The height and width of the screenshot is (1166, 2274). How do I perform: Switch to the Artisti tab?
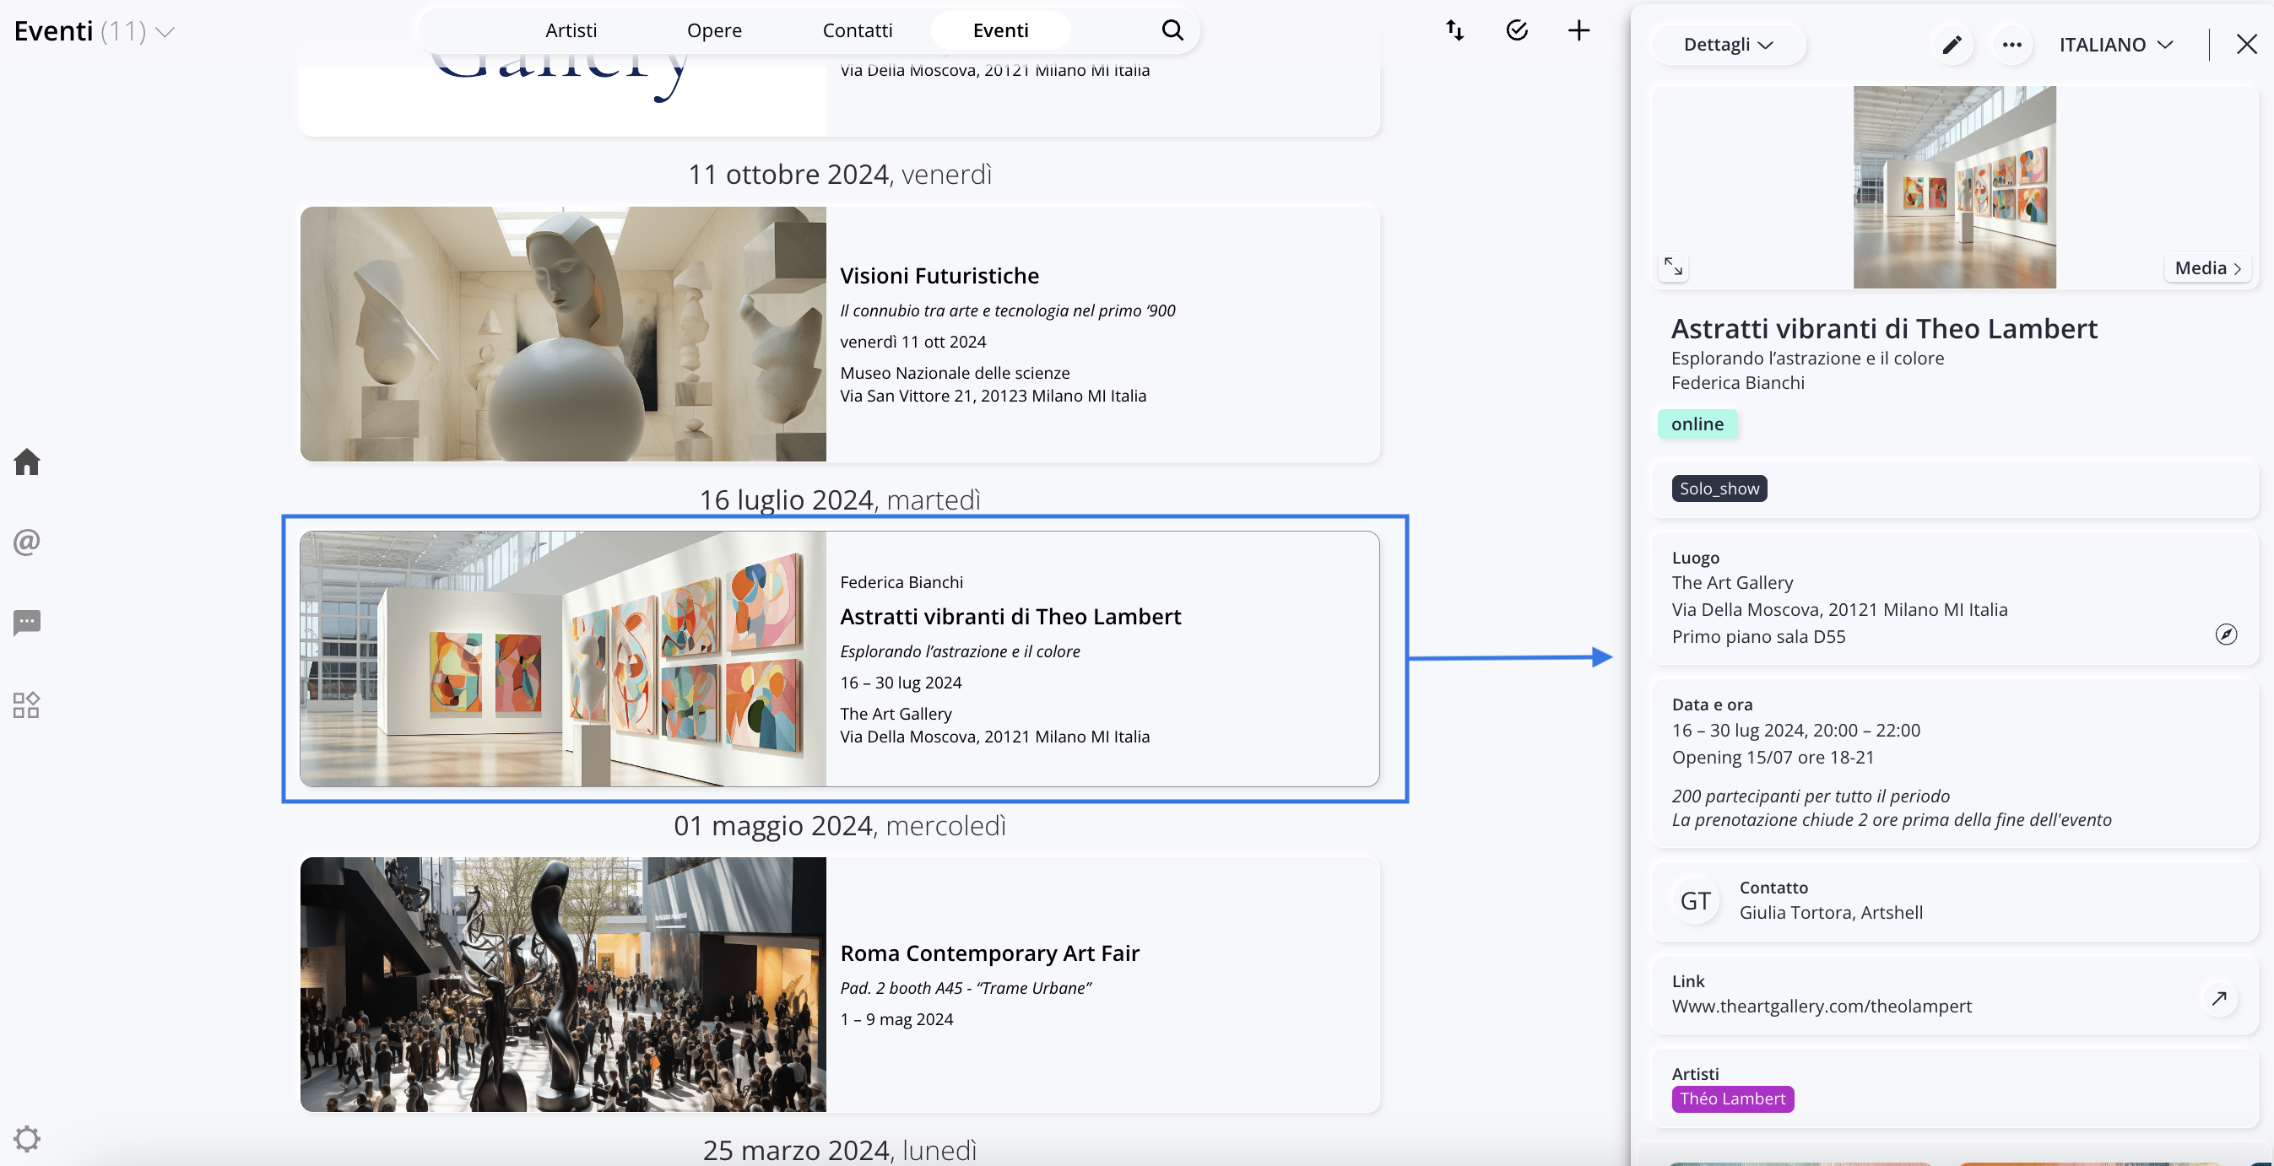571,30
